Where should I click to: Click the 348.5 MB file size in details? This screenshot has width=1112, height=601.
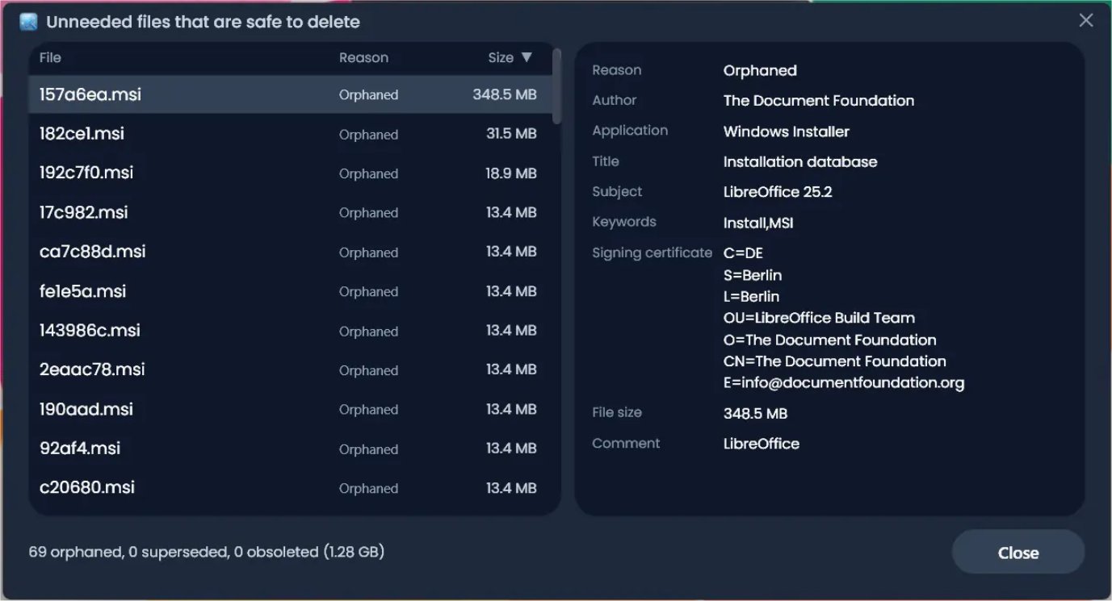click(755, 414)
